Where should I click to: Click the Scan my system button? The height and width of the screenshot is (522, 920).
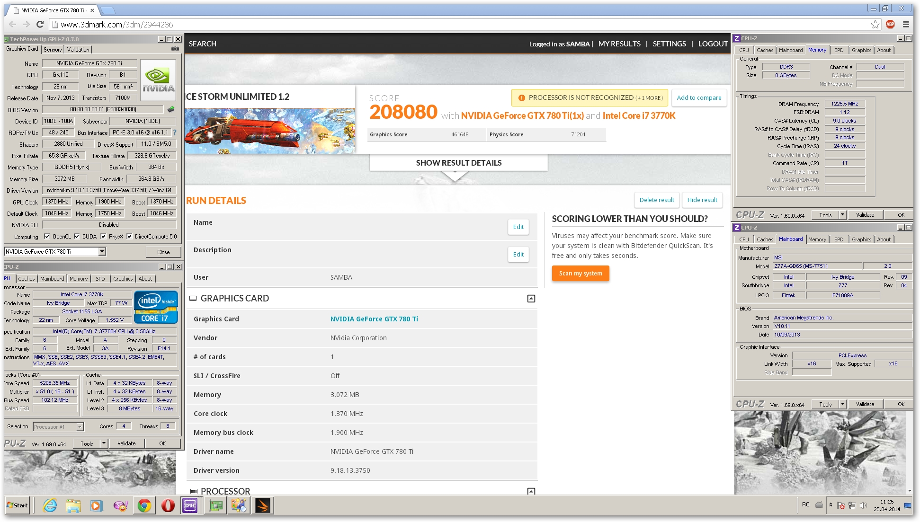coord(581,274)
